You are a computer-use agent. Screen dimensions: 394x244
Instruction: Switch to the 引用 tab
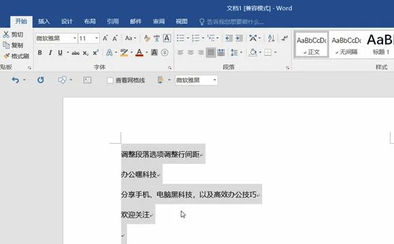point(113,22)
